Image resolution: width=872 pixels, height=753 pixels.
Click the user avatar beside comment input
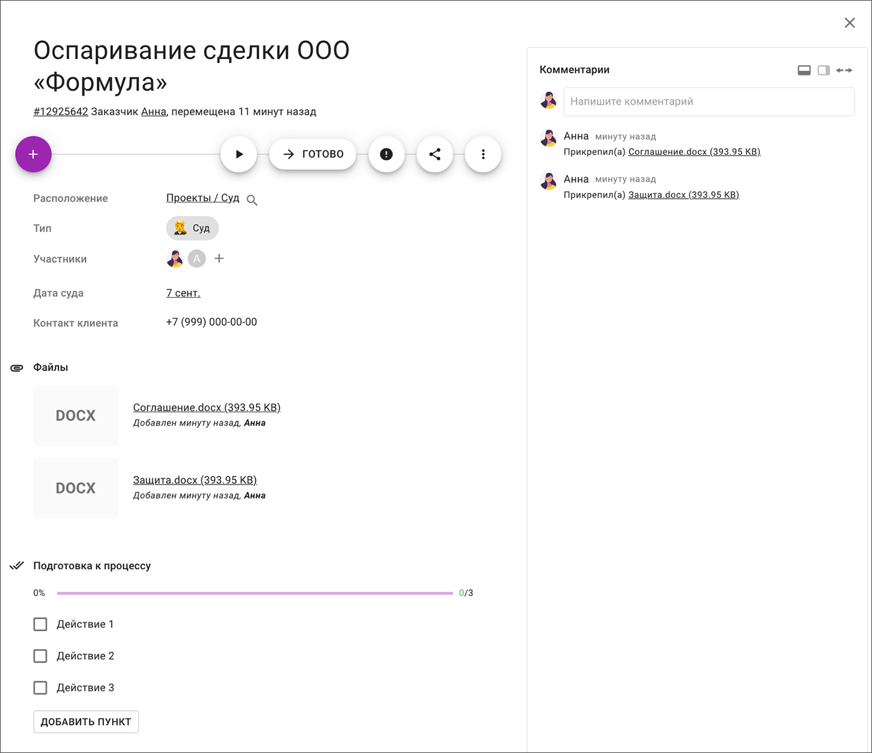click(x=549, y=100)
